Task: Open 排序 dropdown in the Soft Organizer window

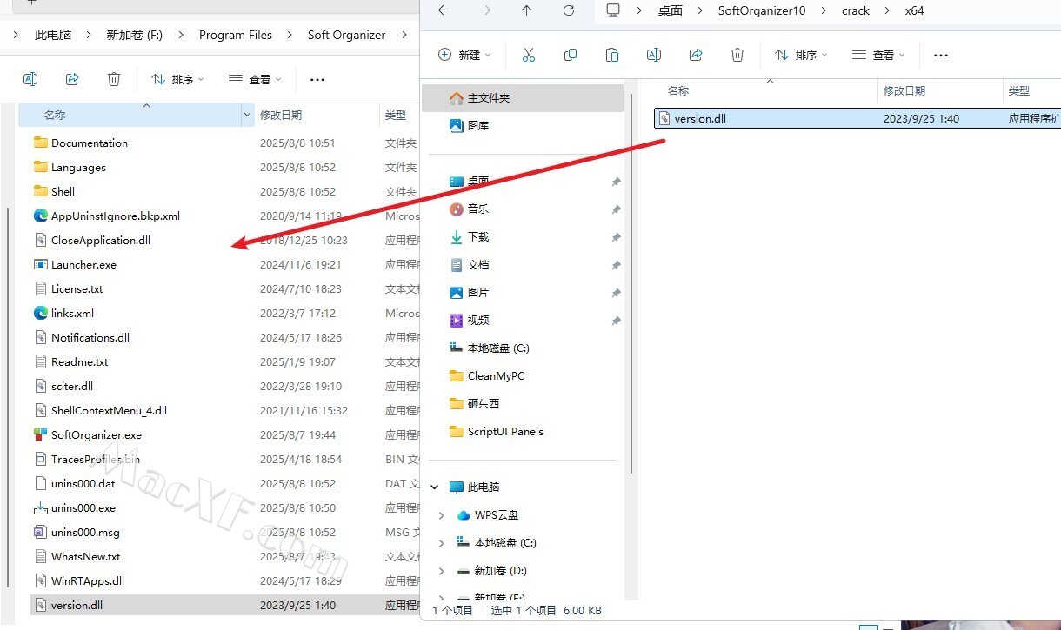Action: tap(177, 79)
